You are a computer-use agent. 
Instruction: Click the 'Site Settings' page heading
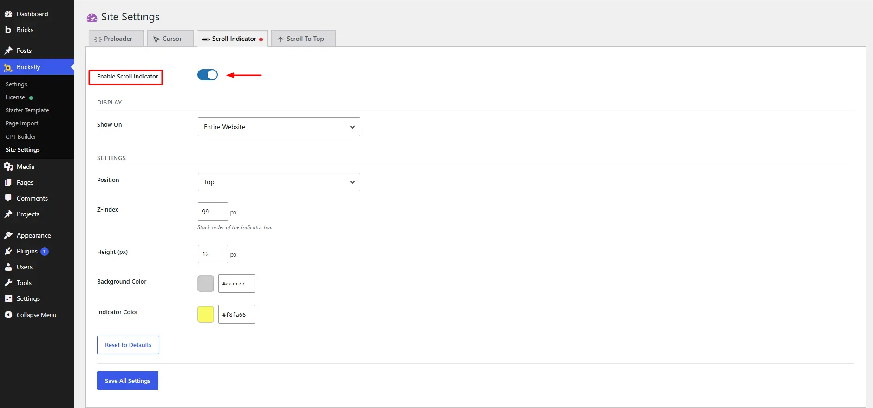130,17
